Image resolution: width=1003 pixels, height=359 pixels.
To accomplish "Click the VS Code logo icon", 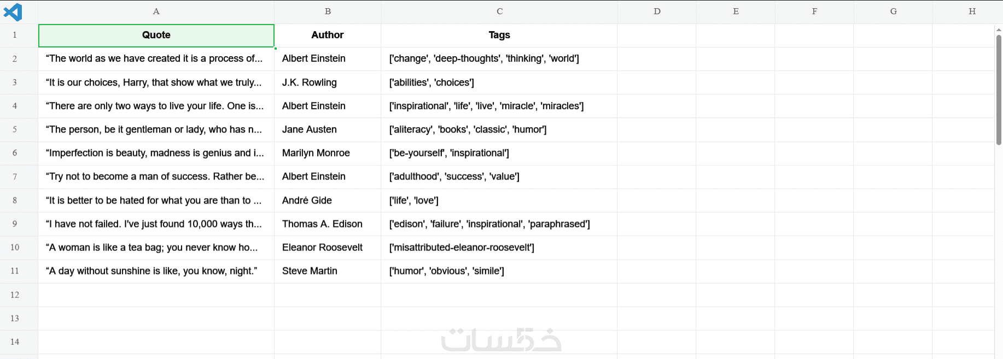I will (x=13, y=11).
